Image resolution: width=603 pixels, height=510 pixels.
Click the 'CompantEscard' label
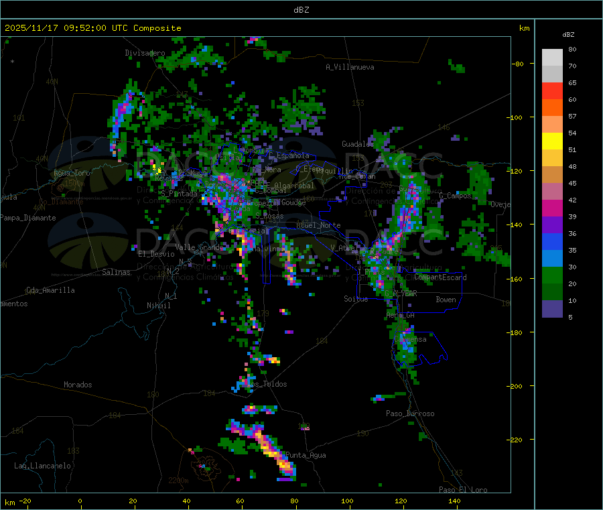[x=440, y=277]
